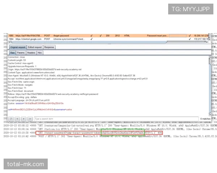
Task: Click the /chrome-sync/command/?client URL cell
Action: coord(69,39)
